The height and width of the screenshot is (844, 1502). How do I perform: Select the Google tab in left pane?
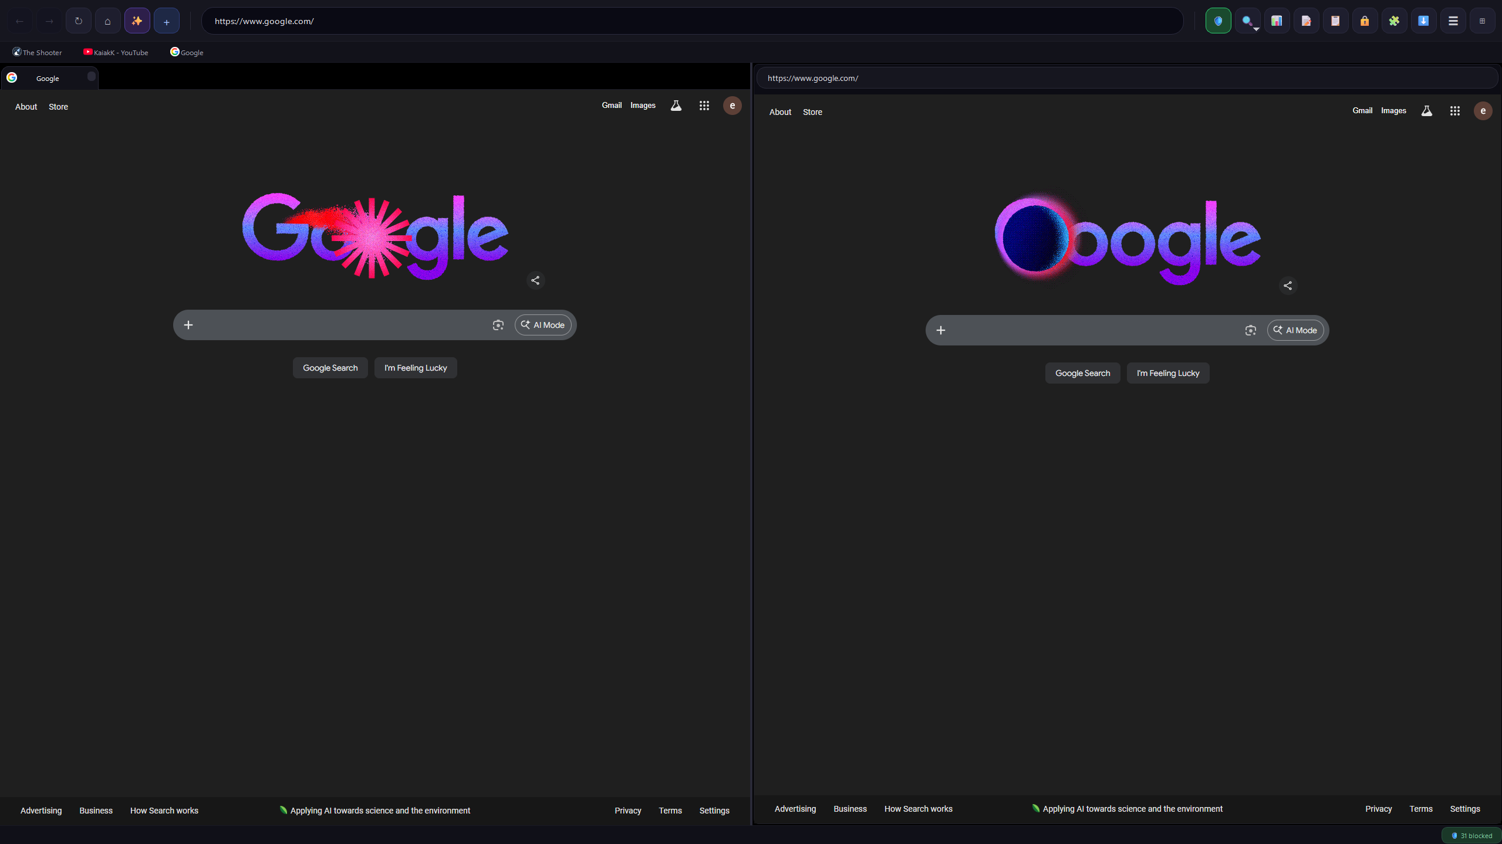point(48,78)
